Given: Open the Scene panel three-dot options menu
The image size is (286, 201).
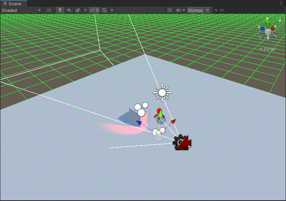Looking at the screenshot, I should point(281,3).
